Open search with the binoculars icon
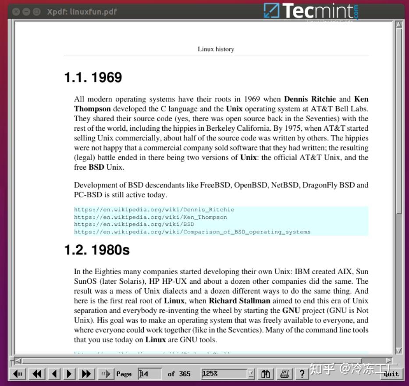The height and width of the screenshot is (386, 409). 265,374
